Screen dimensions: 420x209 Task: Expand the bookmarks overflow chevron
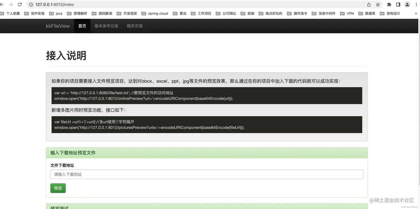[x=416, y=13]
